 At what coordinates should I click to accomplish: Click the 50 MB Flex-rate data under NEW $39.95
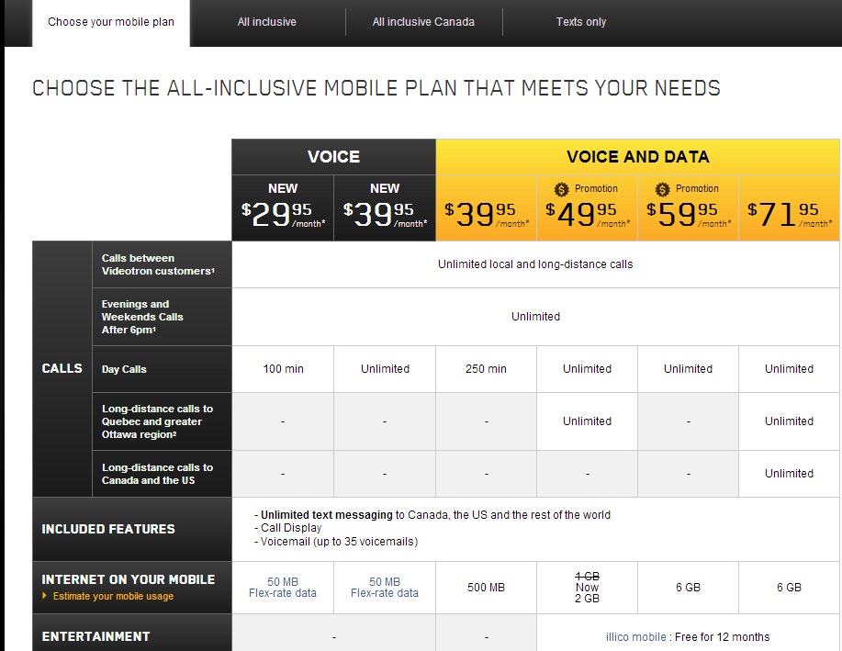385,588
